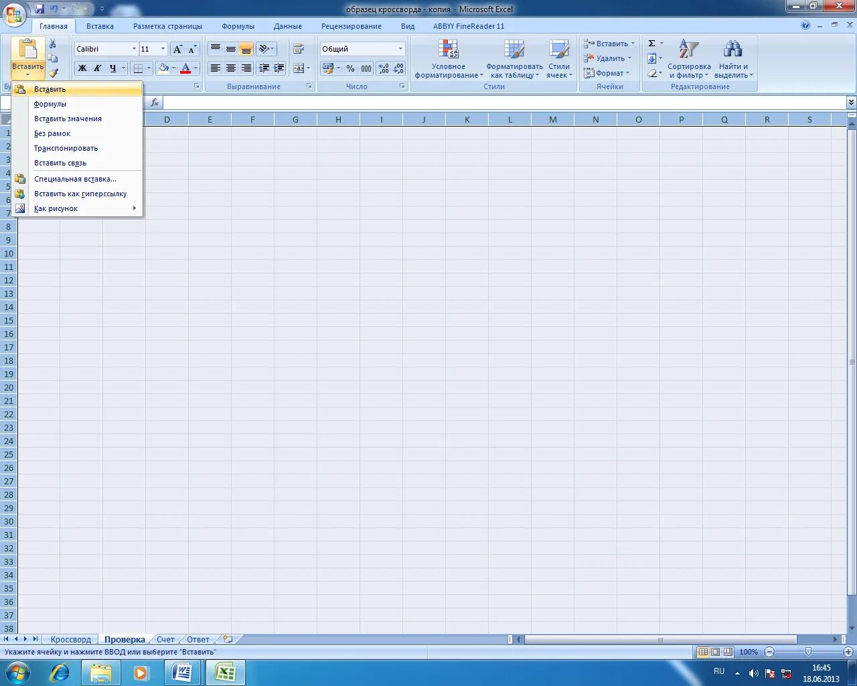Click the zoom slider handle
This screenshot has width=857, height=686.
[x=808, y=652]
